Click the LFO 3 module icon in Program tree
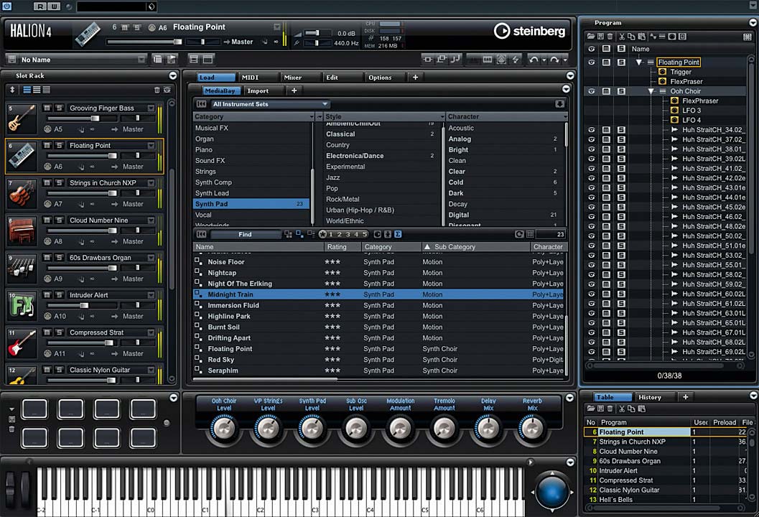This screenshot has width=759, height=517. click(x=674, y=111)
